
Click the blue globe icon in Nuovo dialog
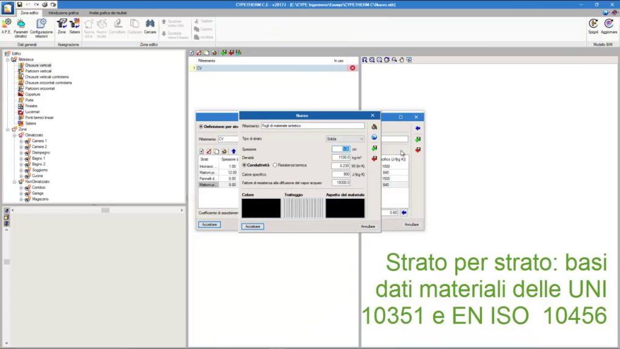[374, 137]
